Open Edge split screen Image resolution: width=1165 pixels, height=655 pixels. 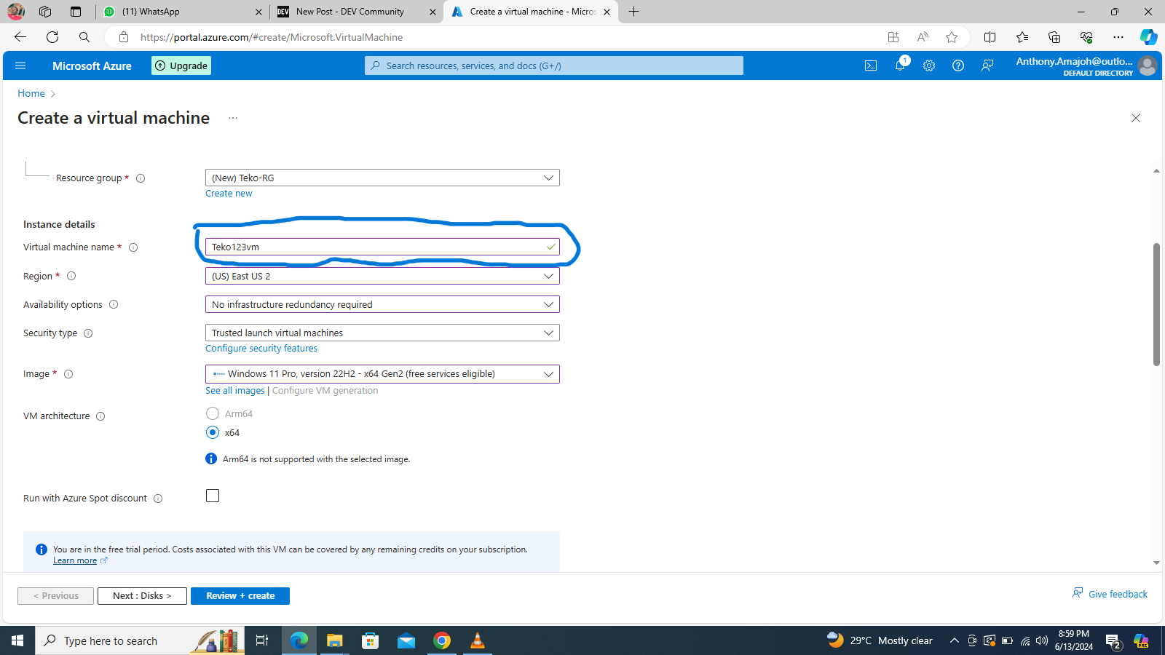tap(990, 37)
